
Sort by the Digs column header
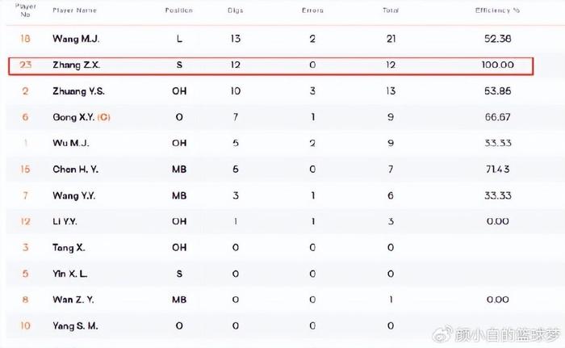pyautogui.click(x=236, y=10)
